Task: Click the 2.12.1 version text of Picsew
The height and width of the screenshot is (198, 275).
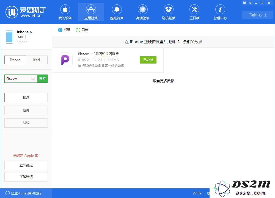Action: [98, 60]
